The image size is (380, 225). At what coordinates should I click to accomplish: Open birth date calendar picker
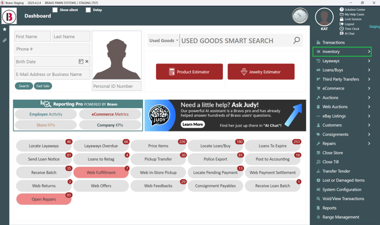(x=81, y=62)
